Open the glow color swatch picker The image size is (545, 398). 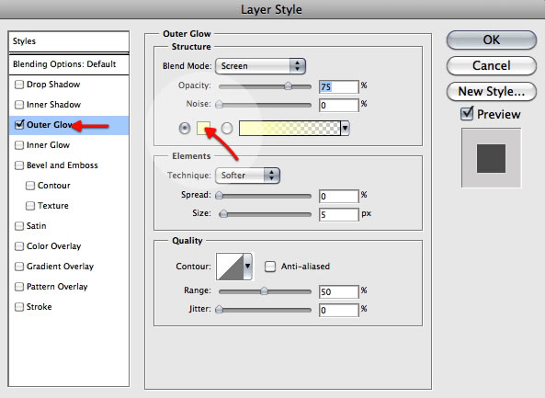click(x=204, y=129)
